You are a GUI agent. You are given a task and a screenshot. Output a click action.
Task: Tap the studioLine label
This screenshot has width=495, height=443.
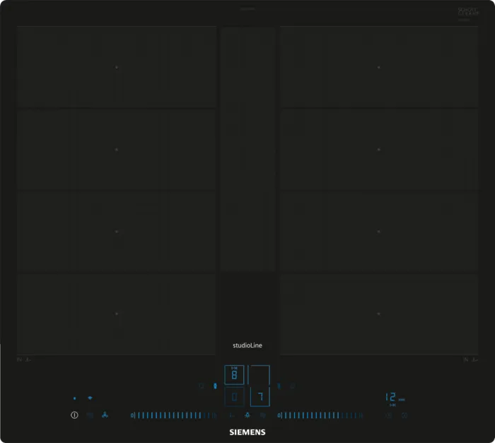(248, 345)
